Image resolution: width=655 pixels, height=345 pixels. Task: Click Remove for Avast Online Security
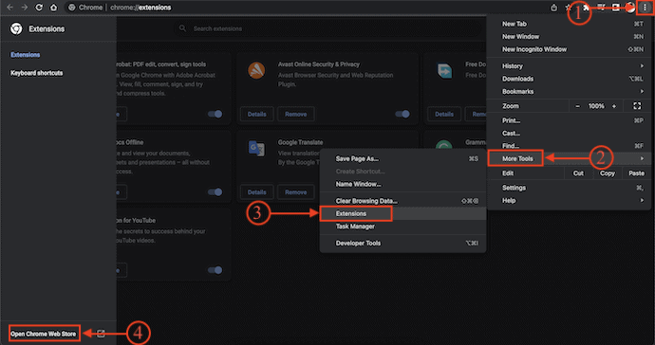pos(296,114)
